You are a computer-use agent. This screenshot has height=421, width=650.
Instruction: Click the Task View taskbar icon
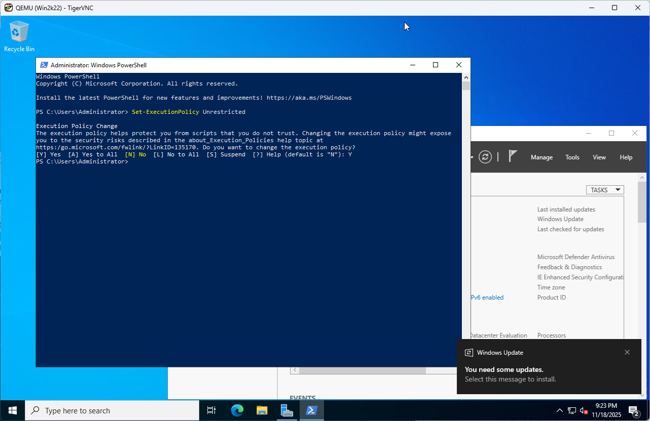[x=211, y=410]
